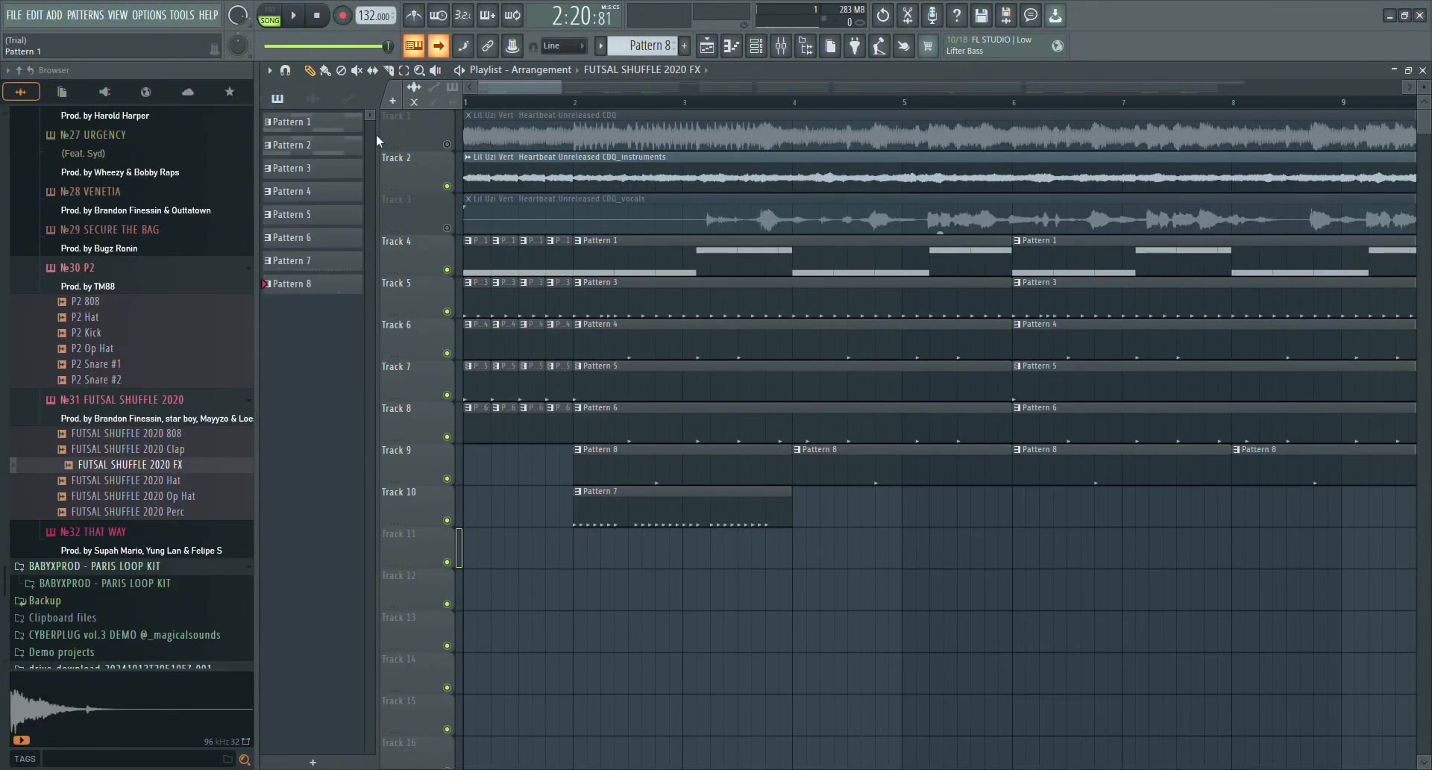This screenshot has height=770, width=1432.
Task: Toggle the recording countdown icon
Action: point(462,15)
